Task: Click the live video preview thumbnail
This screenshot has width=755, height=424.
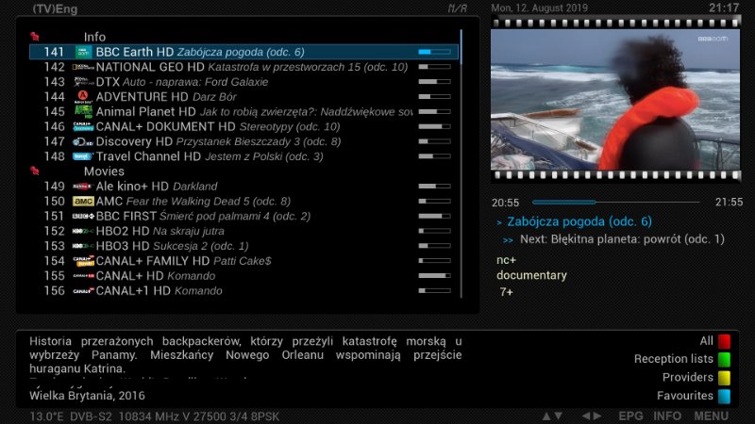Action: click(x=616, y=99)
